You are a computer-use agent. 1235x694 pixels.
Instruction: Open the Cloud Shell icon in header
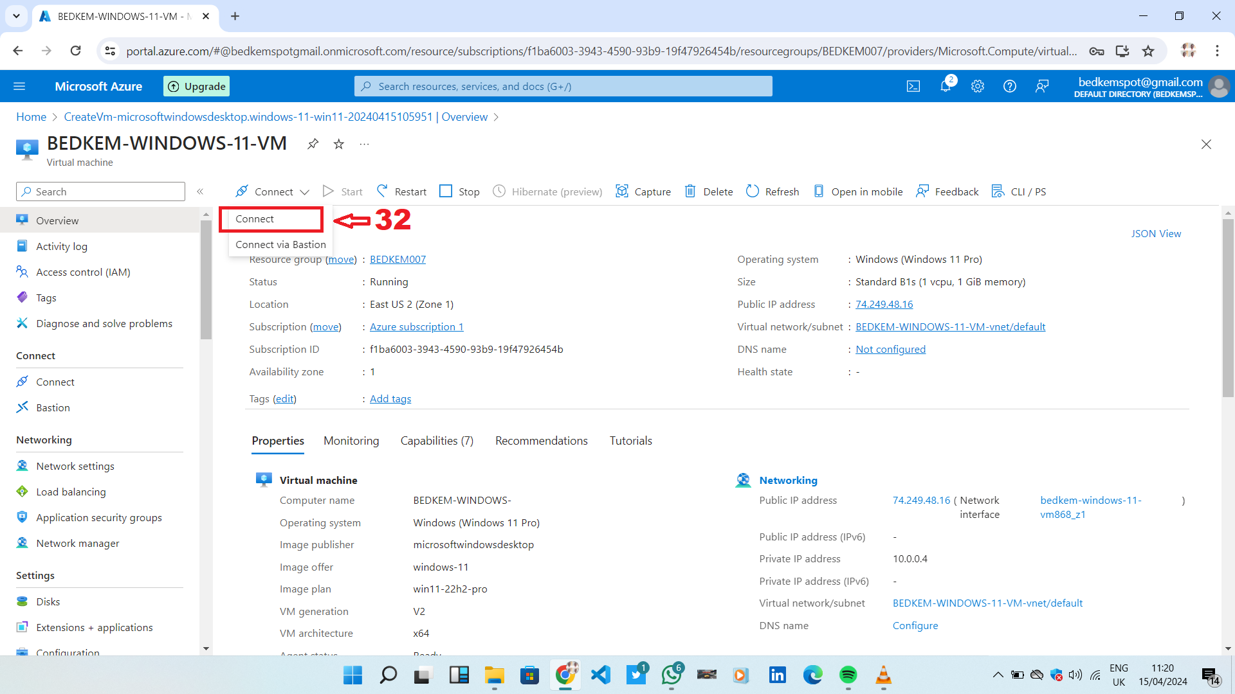click(x=913, y=86)
